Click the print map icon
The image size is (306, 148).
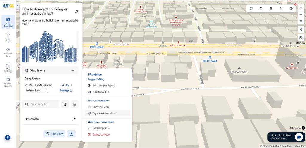(x=291, y=9)
